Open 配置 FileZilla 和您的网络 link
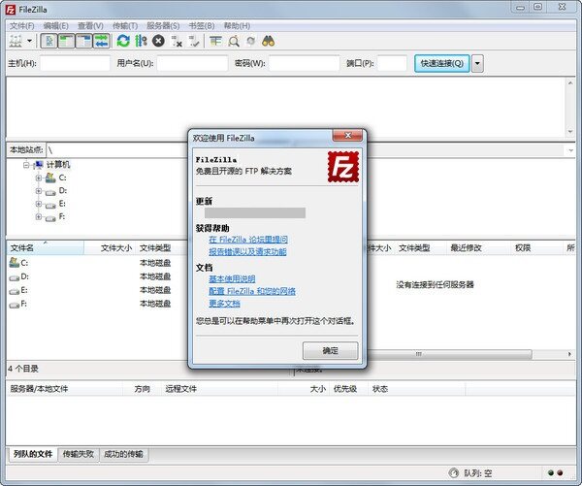This screenshot has width=582, height=486. coord(252,291)
